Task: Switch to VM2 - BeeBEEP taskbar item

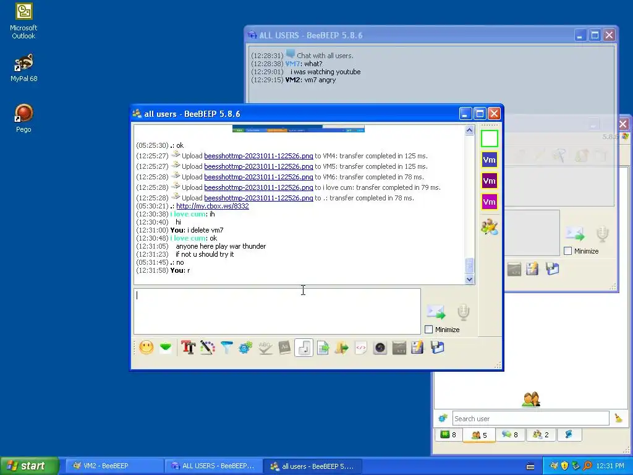Action: 114,466
